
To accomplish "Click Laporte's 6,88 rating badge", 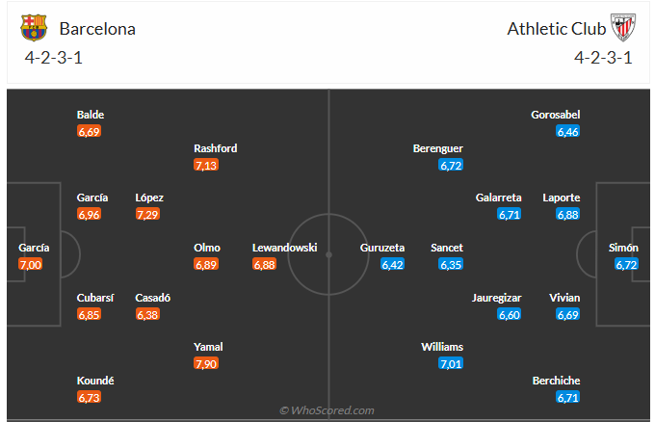I will pos(567,214).
